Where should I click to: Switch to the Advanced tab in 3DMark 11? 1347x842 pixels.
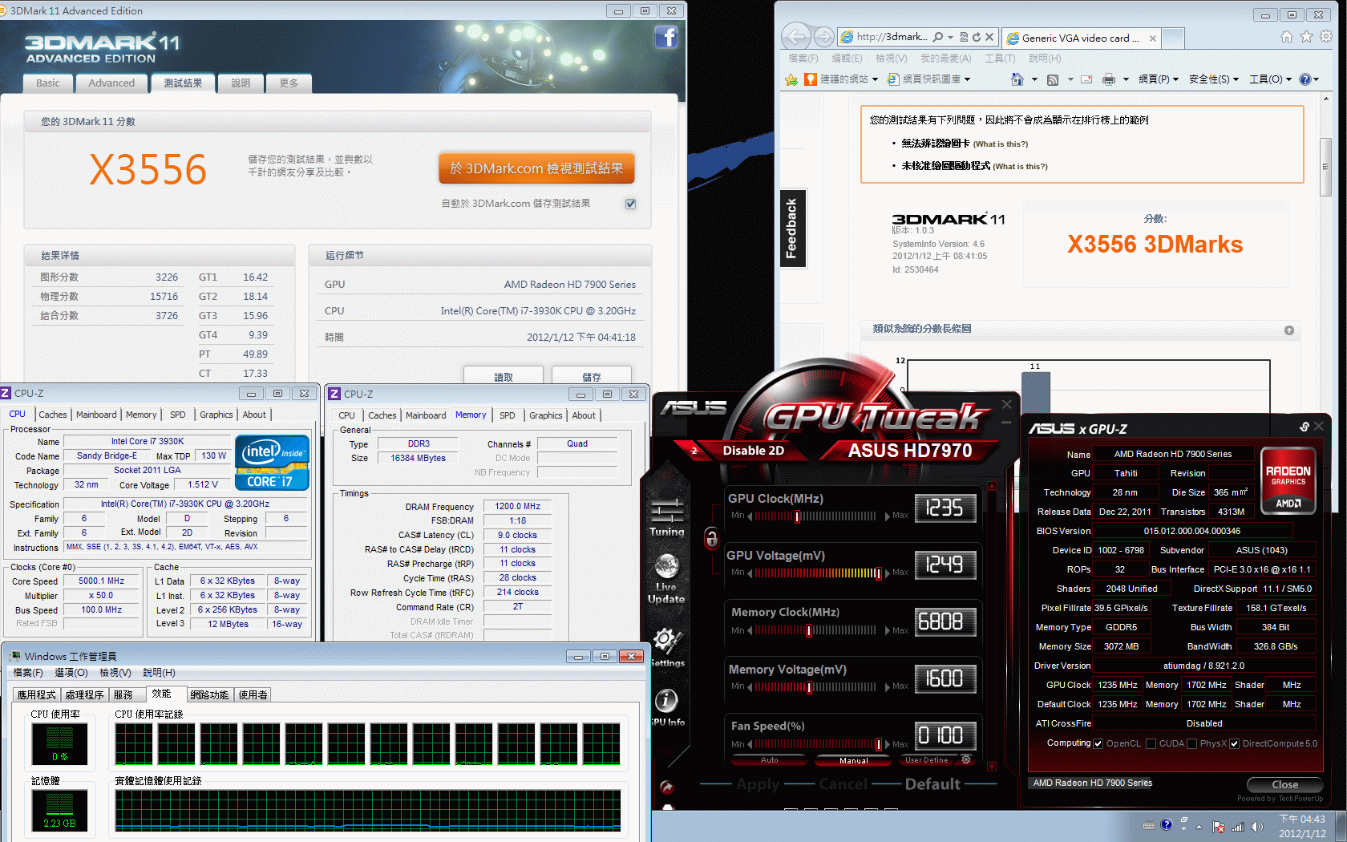[x=111, y=83]
